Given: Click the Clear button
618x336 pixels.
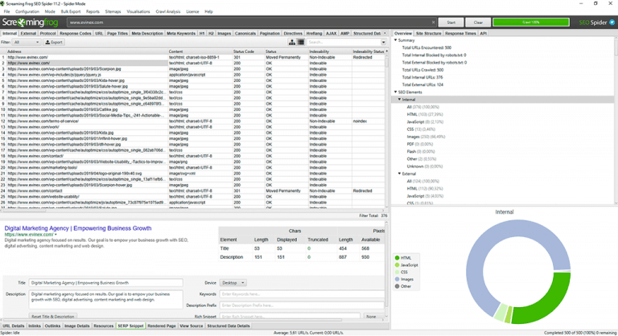Looking at the screenshot, I should (x=478, y=23).
